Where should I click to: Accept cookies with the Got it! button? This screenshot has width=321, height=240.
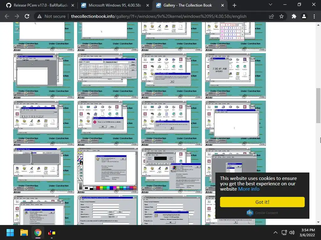click(x=262, y=202)
